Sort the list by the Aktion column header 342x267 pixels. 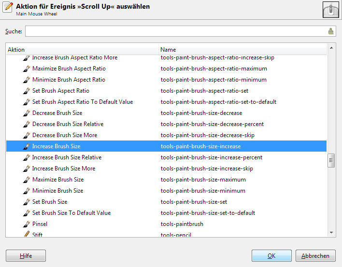[x=82, y=50]
